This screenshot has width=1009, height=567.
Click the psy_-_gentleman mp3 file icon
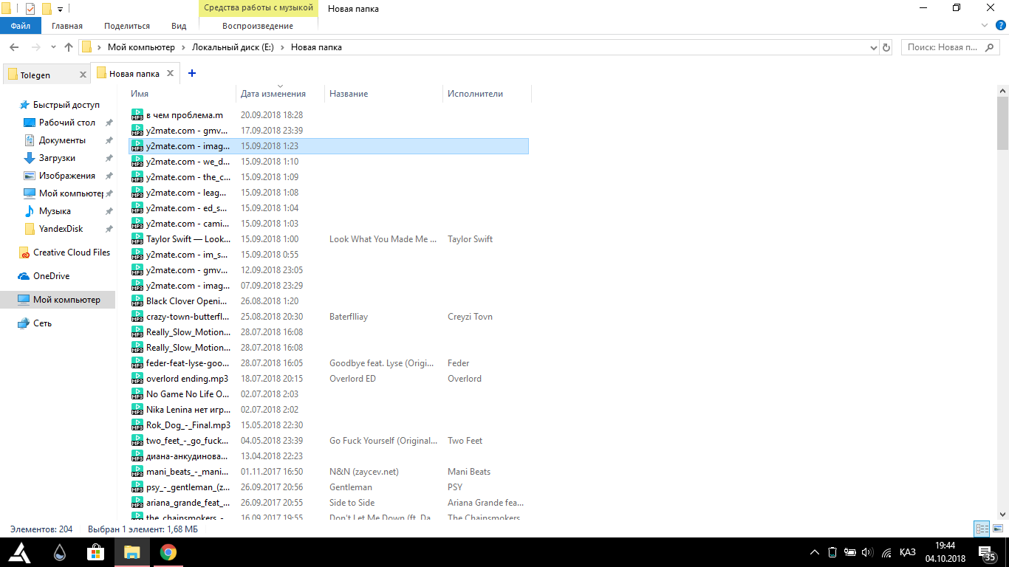coord(137,487)
